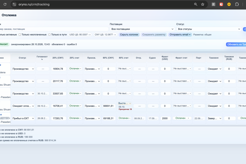This screenshot has width=246, height=164.
Task: Open the grey E browser extension
Action: pos(213,4)
